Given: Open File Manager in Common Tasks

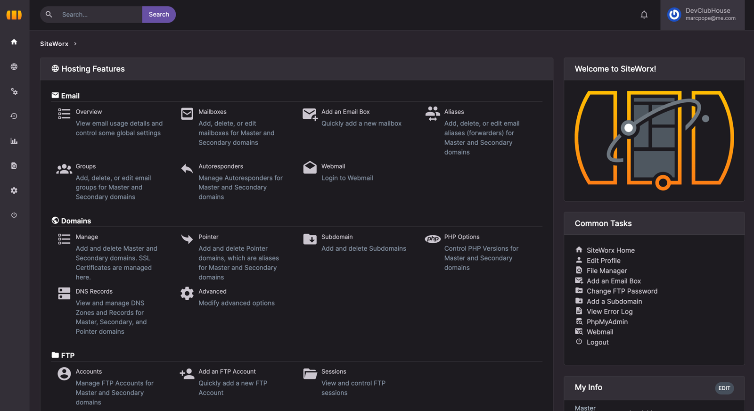Looking at the screenshot, I should (x=607, y=271).
